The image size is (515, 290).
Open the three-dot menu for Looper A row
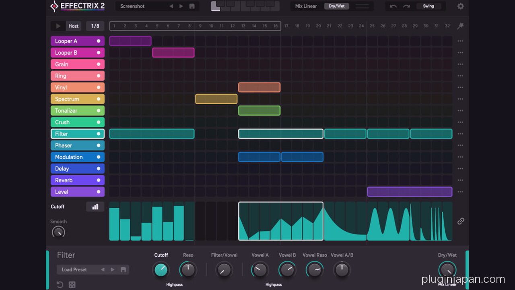click(460, 41)
